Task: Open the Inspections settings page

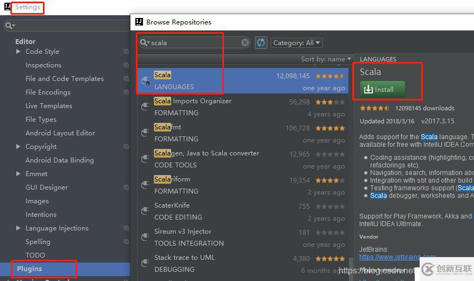Action: (43, 65)
